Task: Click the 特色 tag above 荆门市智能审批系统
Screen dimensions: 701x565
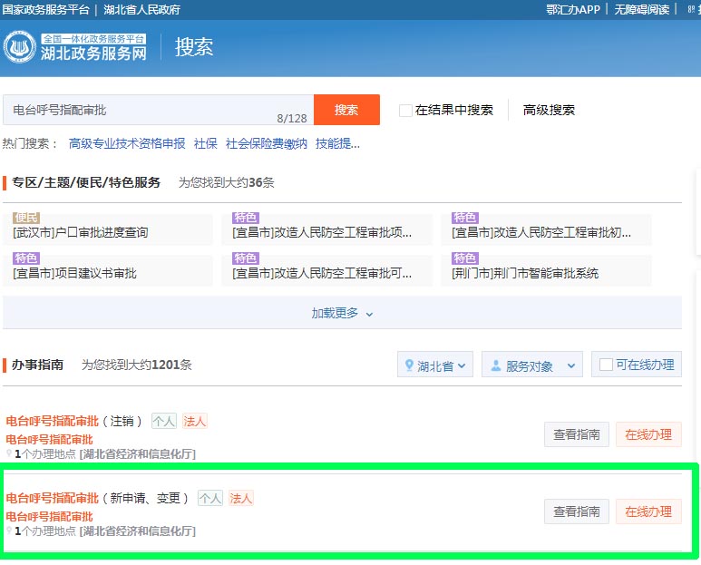Action: [x=465, y=258]
